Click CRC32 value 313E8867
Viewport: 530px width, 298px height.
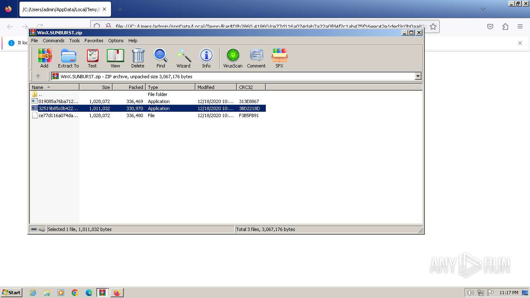pyautogui.click(x=249, y=101)
